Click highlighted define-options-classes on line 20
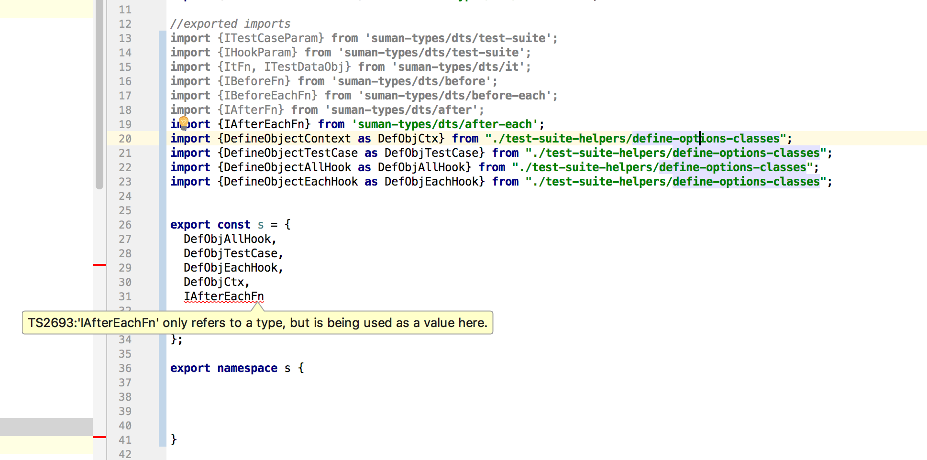Screen dimensions: 927x460 (706, 139)
